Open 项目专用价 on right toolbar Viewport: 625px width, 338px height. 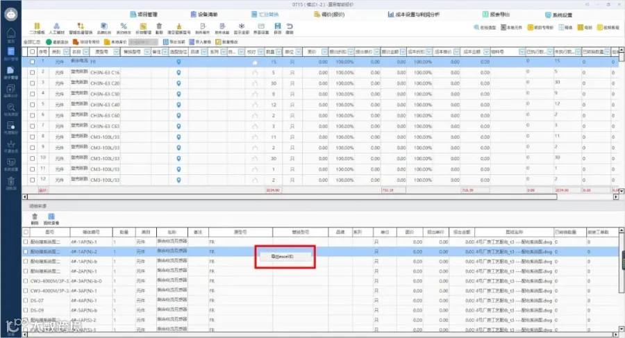point(540,28)
